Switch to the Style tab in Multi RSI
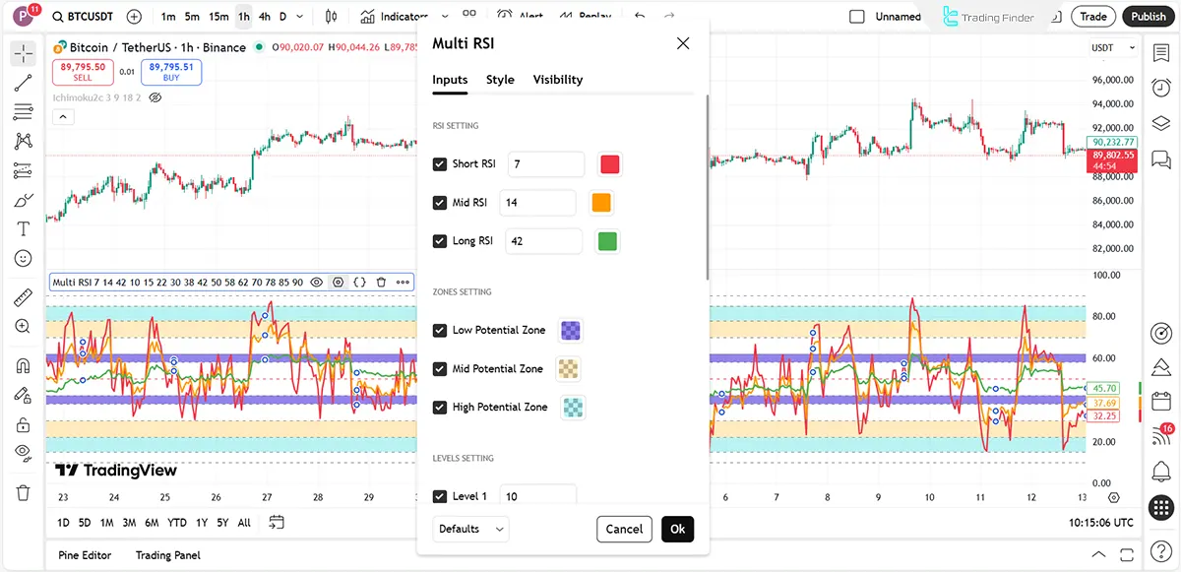The height and width of the screenshot is (572, 1181). tap(500, 80)
